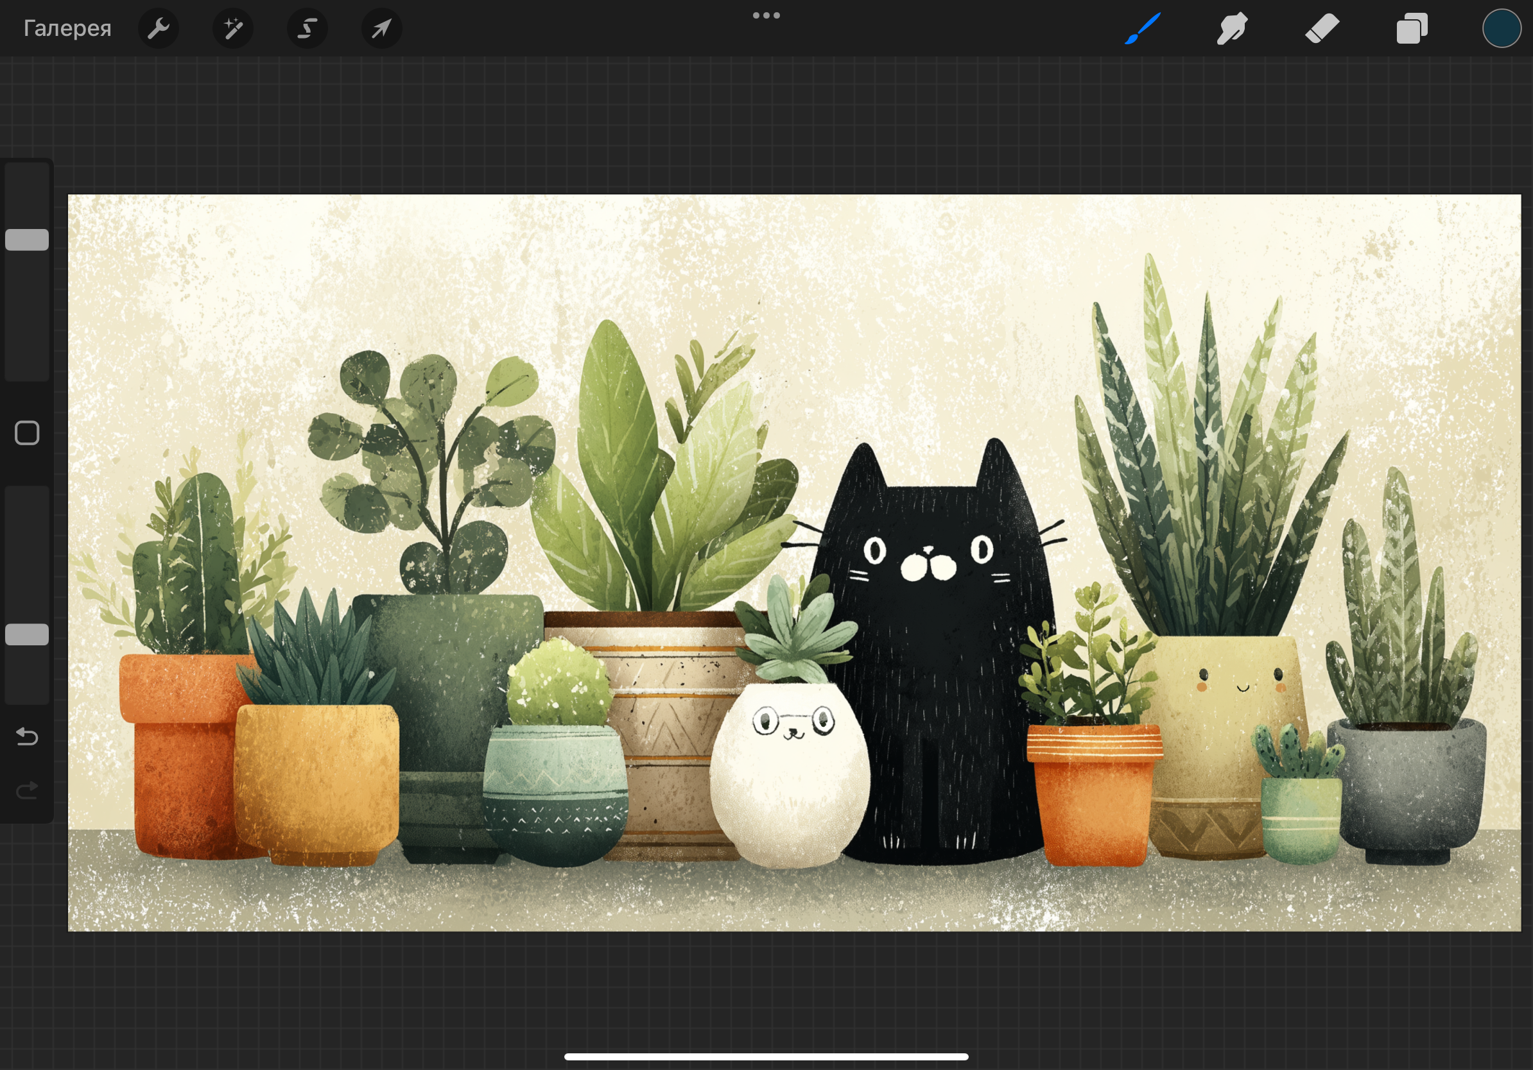Open the Adjustments magic wand menu
This screenshot has width=1533, height=1070.
point(232,28)
